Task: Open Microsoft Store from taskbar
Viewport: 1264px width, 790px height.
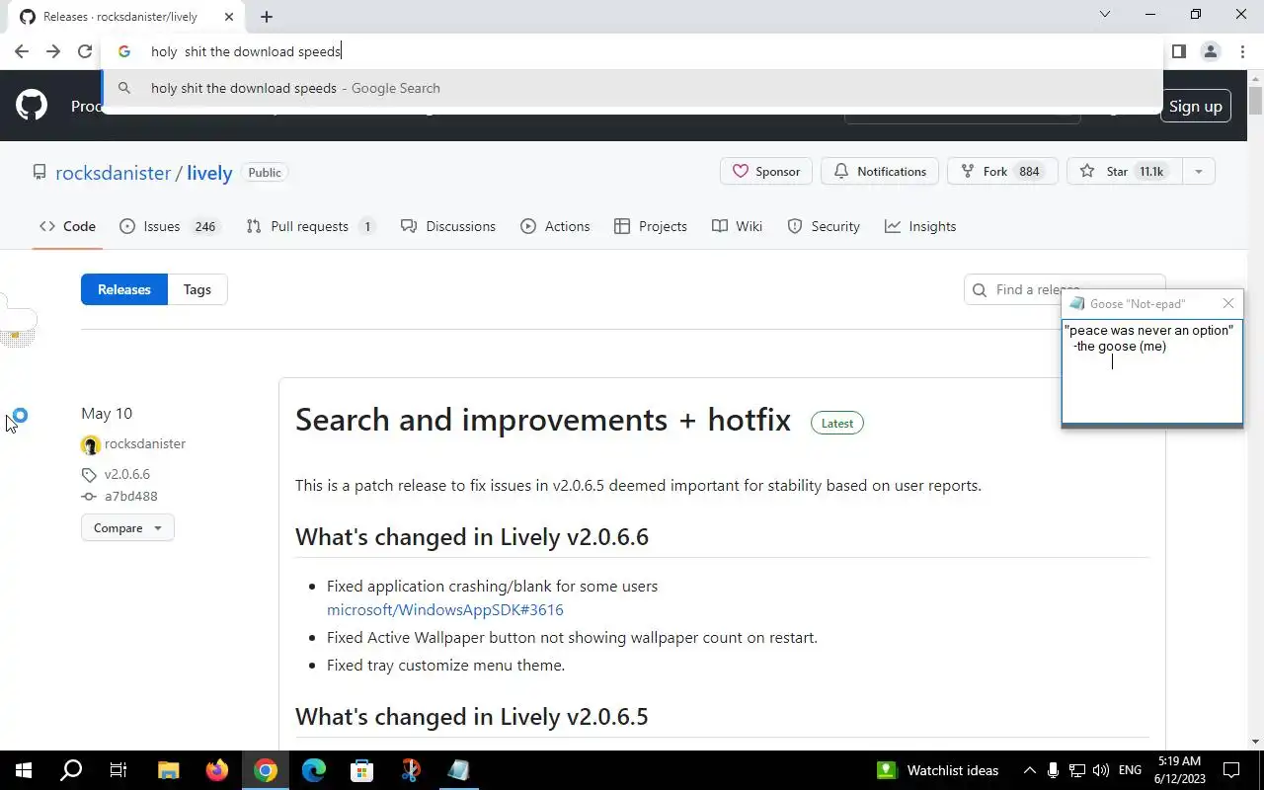Action: click(x=361, y=770)
